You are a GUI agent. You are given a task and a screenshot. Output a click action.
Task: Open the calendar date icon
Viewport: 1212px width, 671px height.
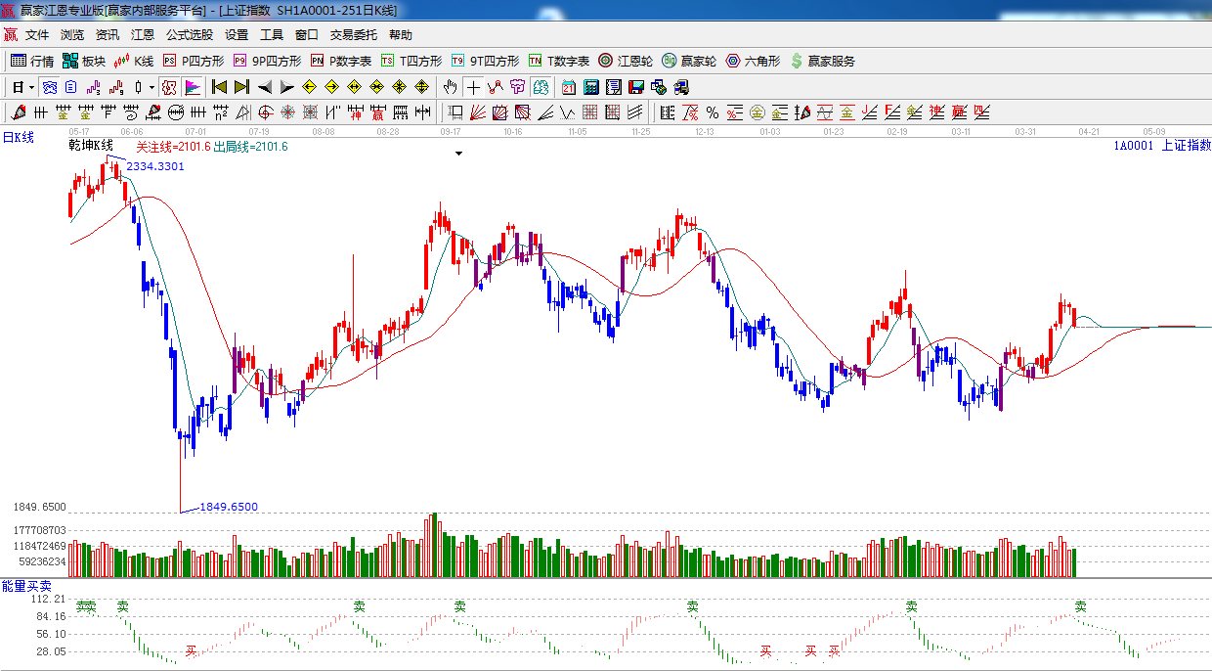[x=568, y=87]
